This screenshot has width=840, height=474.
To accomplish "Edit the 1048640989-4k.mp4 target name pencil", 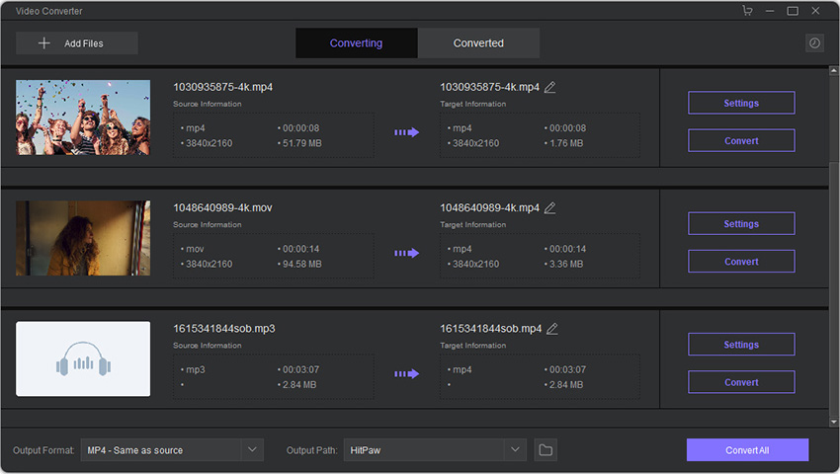I will [x=550, y=207].
